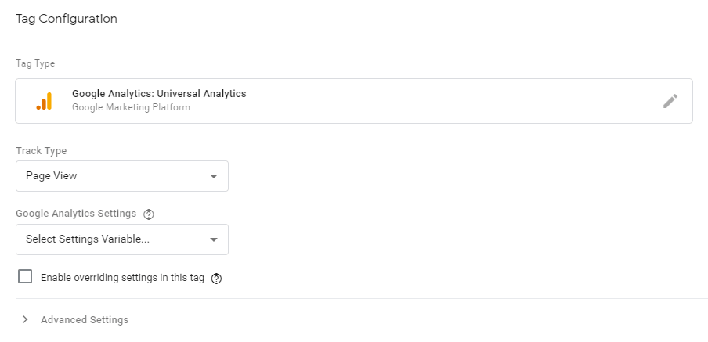Screen dimensions: 708x342
Task: Open the Track Type dropdown
Action: [121, 176]
